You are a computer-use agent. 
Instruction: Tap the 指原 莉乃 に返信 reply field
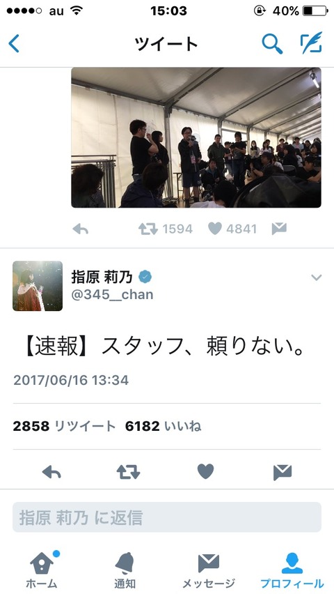(x=167, y=517)
